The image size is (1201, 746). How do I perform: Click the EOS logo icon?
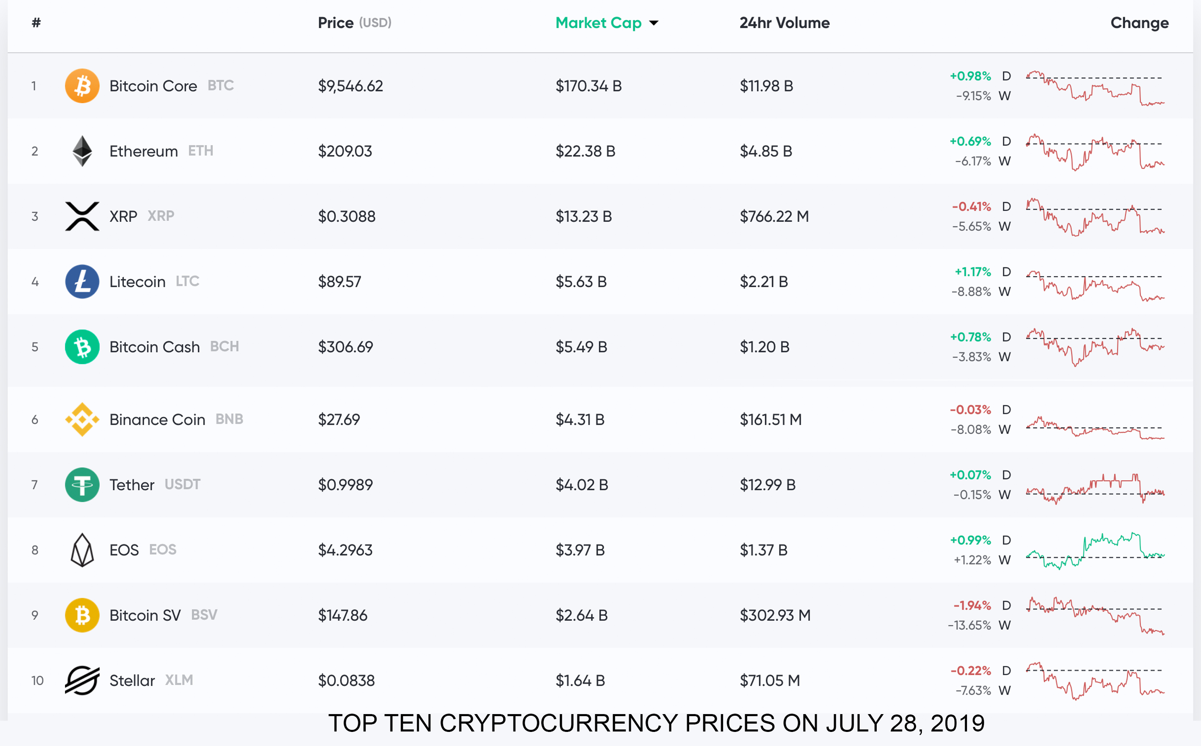tap(82, 550)
